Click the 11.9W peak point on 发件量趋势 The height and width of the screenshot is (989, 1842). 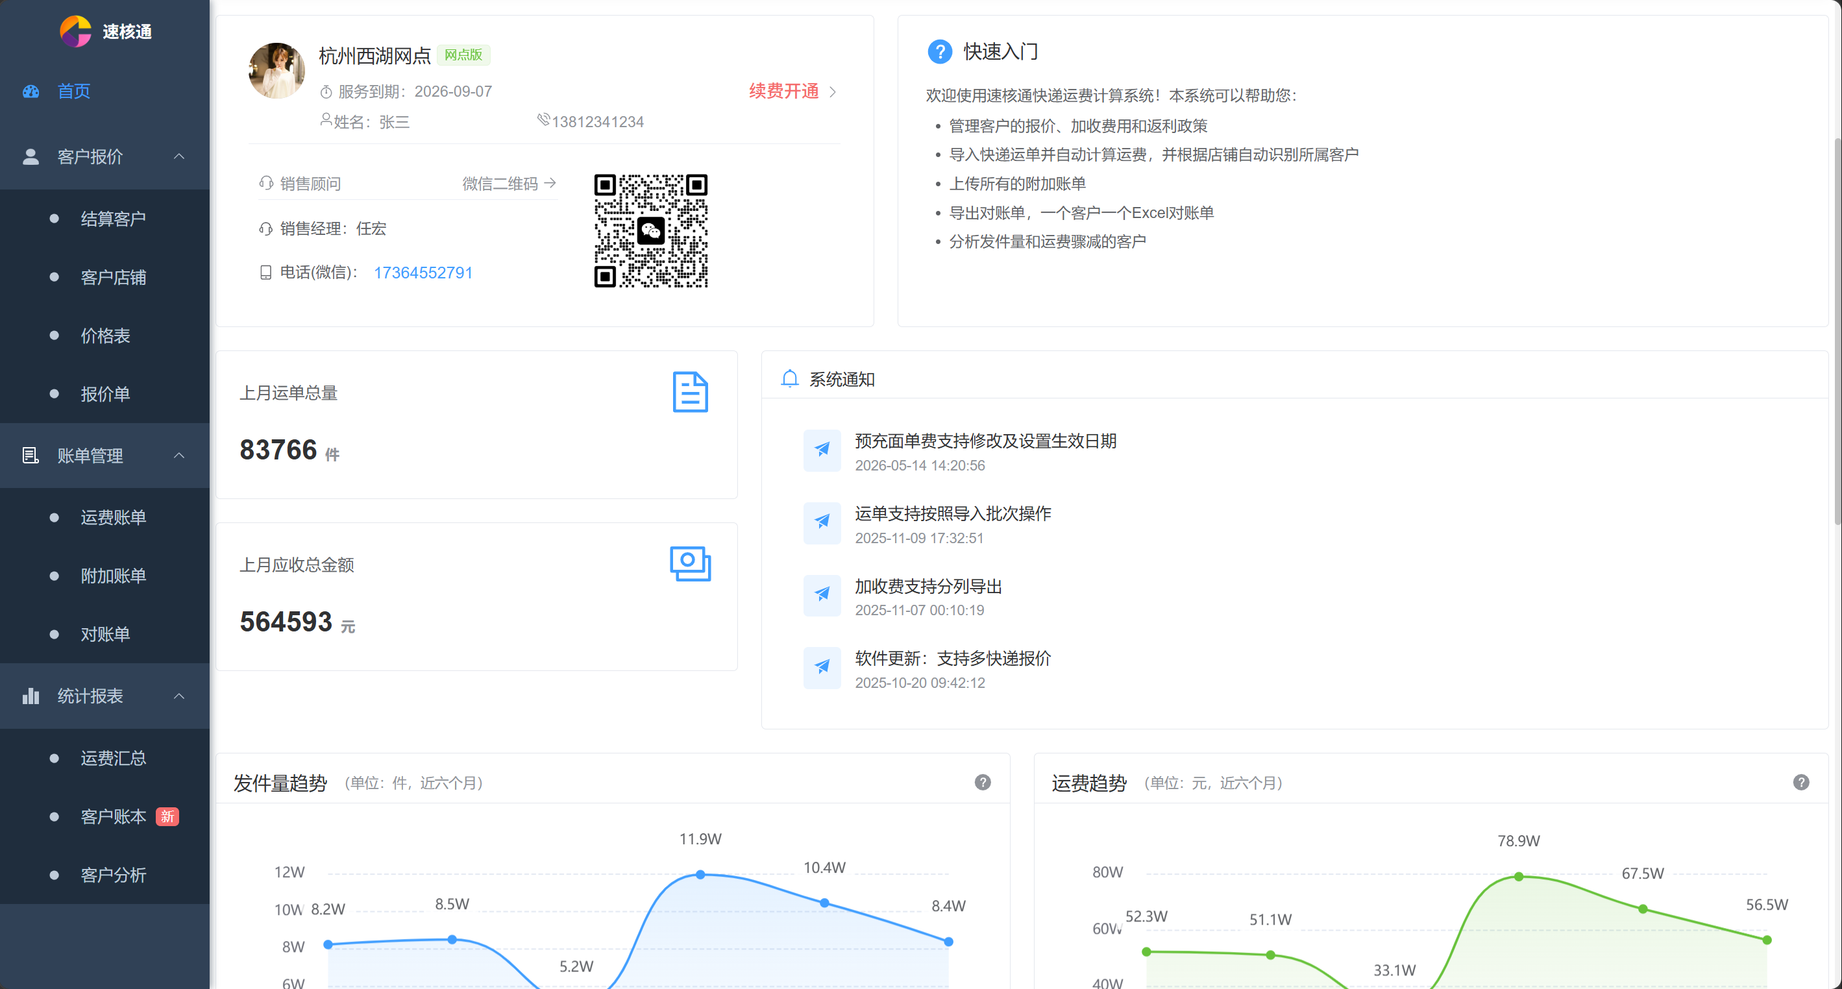[x=701, y=875]
